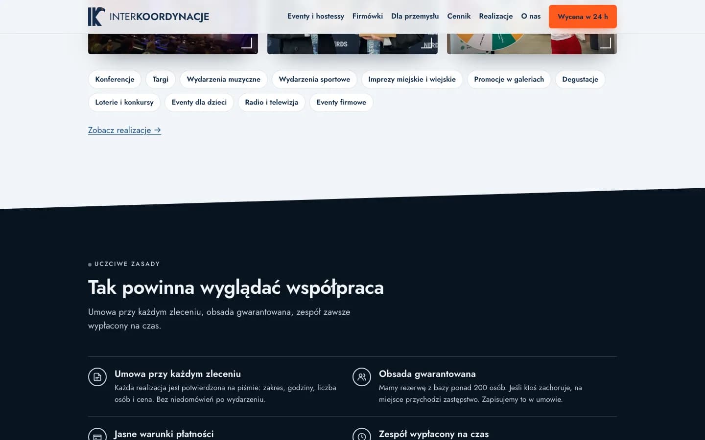Select the Loterie i konkursy tag
The height and width of the screenshot is (440, 705).
[124, 102]
